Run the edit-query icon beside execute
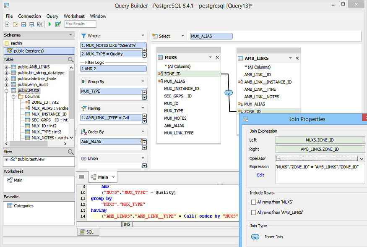This screenshot has width=367, height=247. click(57, 24)
